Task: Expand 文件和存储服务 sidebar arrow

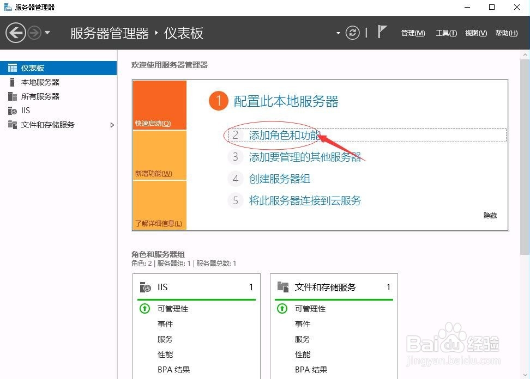Action: (112, 125)
